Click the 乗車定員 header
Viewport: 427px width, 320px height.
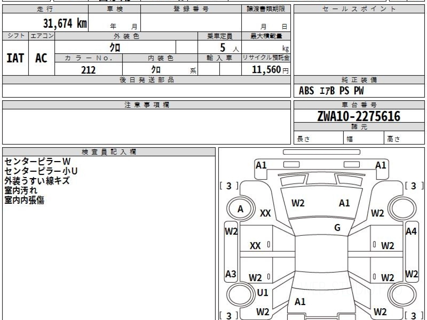(x=220, y=36)
